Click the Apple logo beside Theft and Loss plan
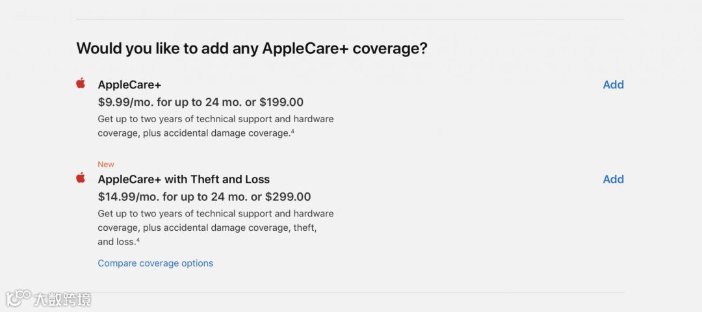 (x=81, y=178)
